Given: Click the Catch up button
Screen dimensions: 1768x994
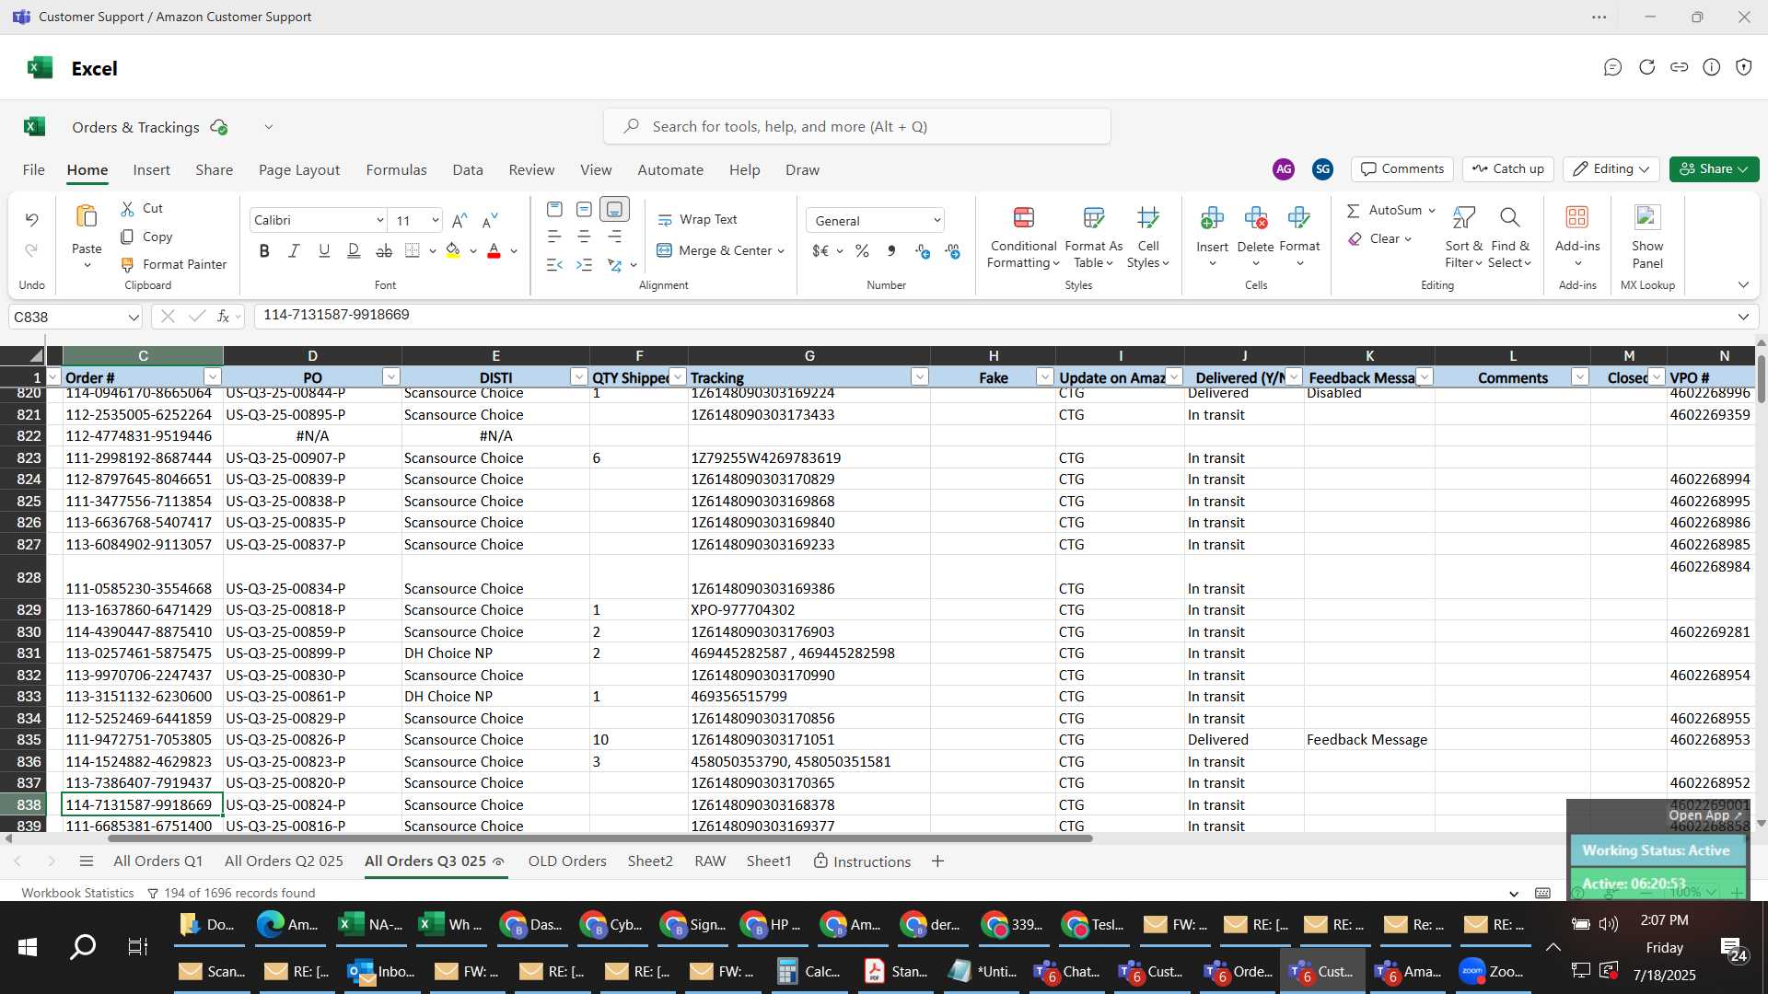Looking at the screenshot, I should click(x=1508, y=168).
